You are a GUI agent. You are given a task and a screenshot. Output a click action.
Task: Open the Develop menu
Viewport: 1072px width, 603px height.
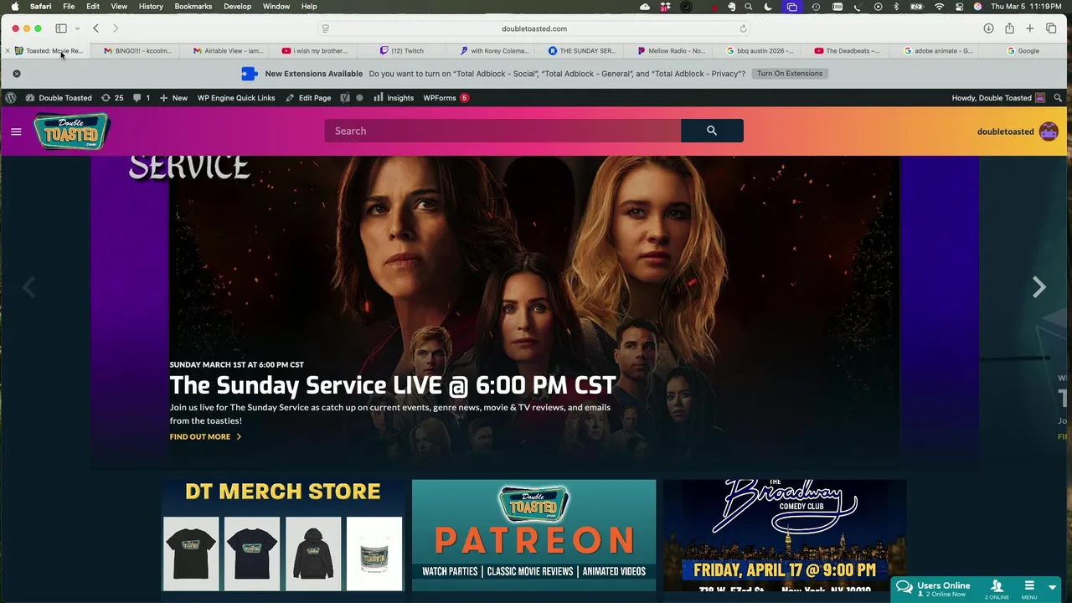coord(237,7)
